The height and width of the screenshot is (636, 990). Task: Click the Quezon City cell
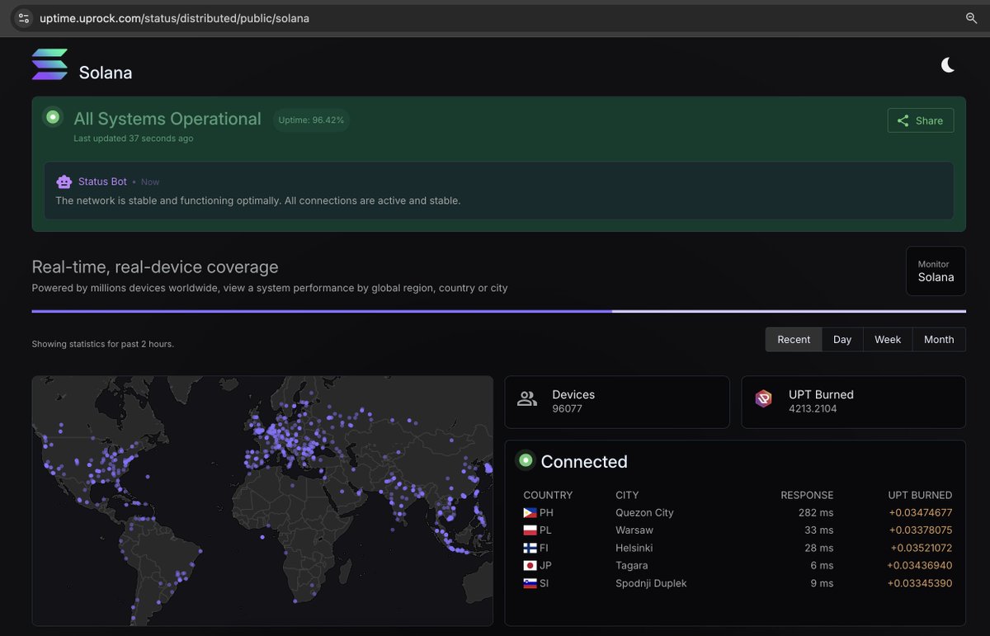coord(644,512)
